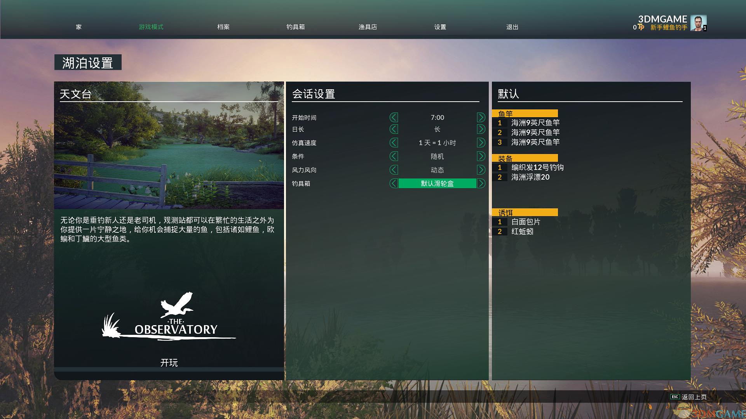Select the 默认滑轮盒 tackle box field
Image resolution: width=746 pixels, height=419 pixels.
point(437,184)
